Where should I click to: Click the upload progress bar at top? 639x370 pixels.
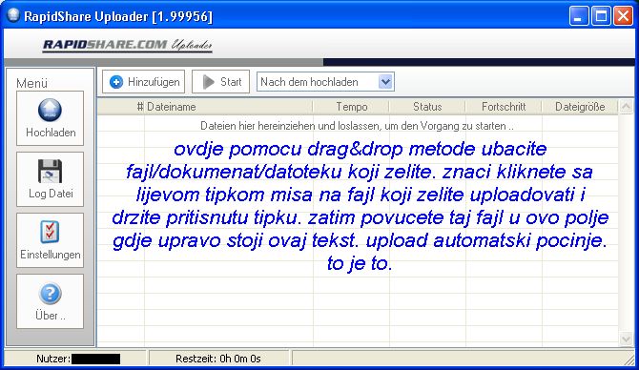(319, 62)
